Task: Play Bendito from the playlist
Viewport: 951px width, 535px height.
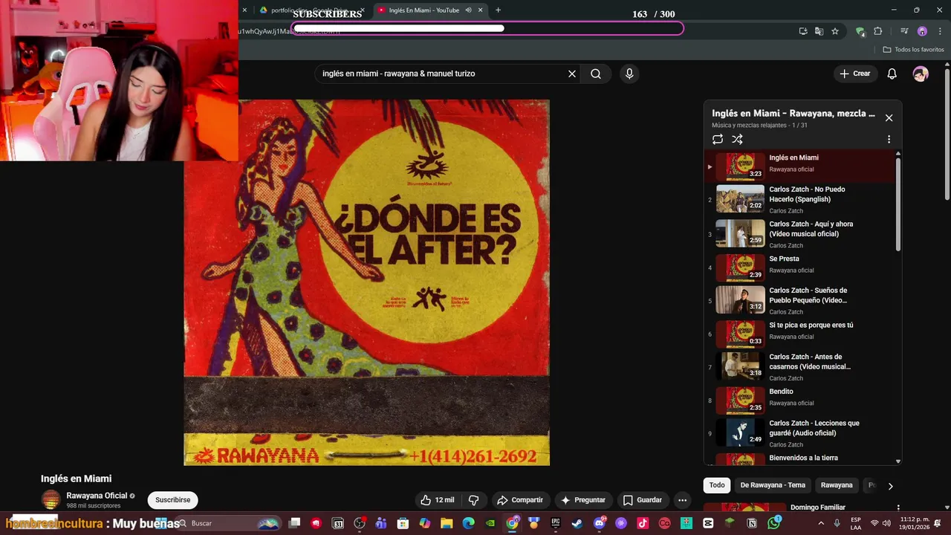Action: coord(800,401)
